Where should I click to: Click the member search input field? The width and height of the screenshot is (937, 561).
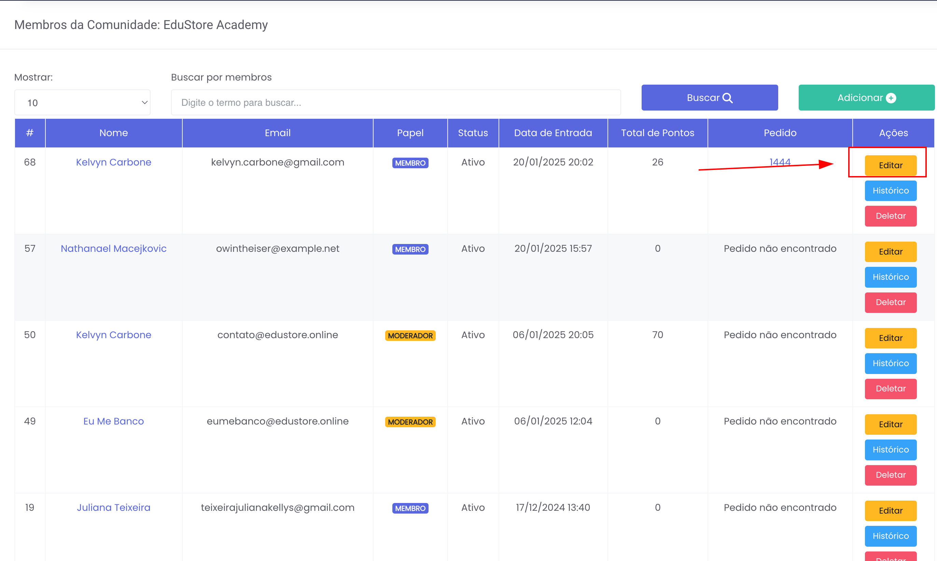coord(396,102)
